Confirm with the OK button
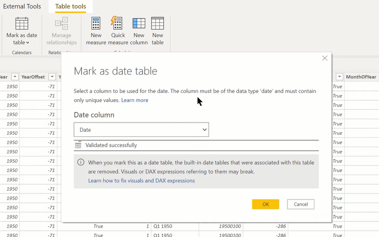This screenshot has width=379, height=237. point(265,204)
